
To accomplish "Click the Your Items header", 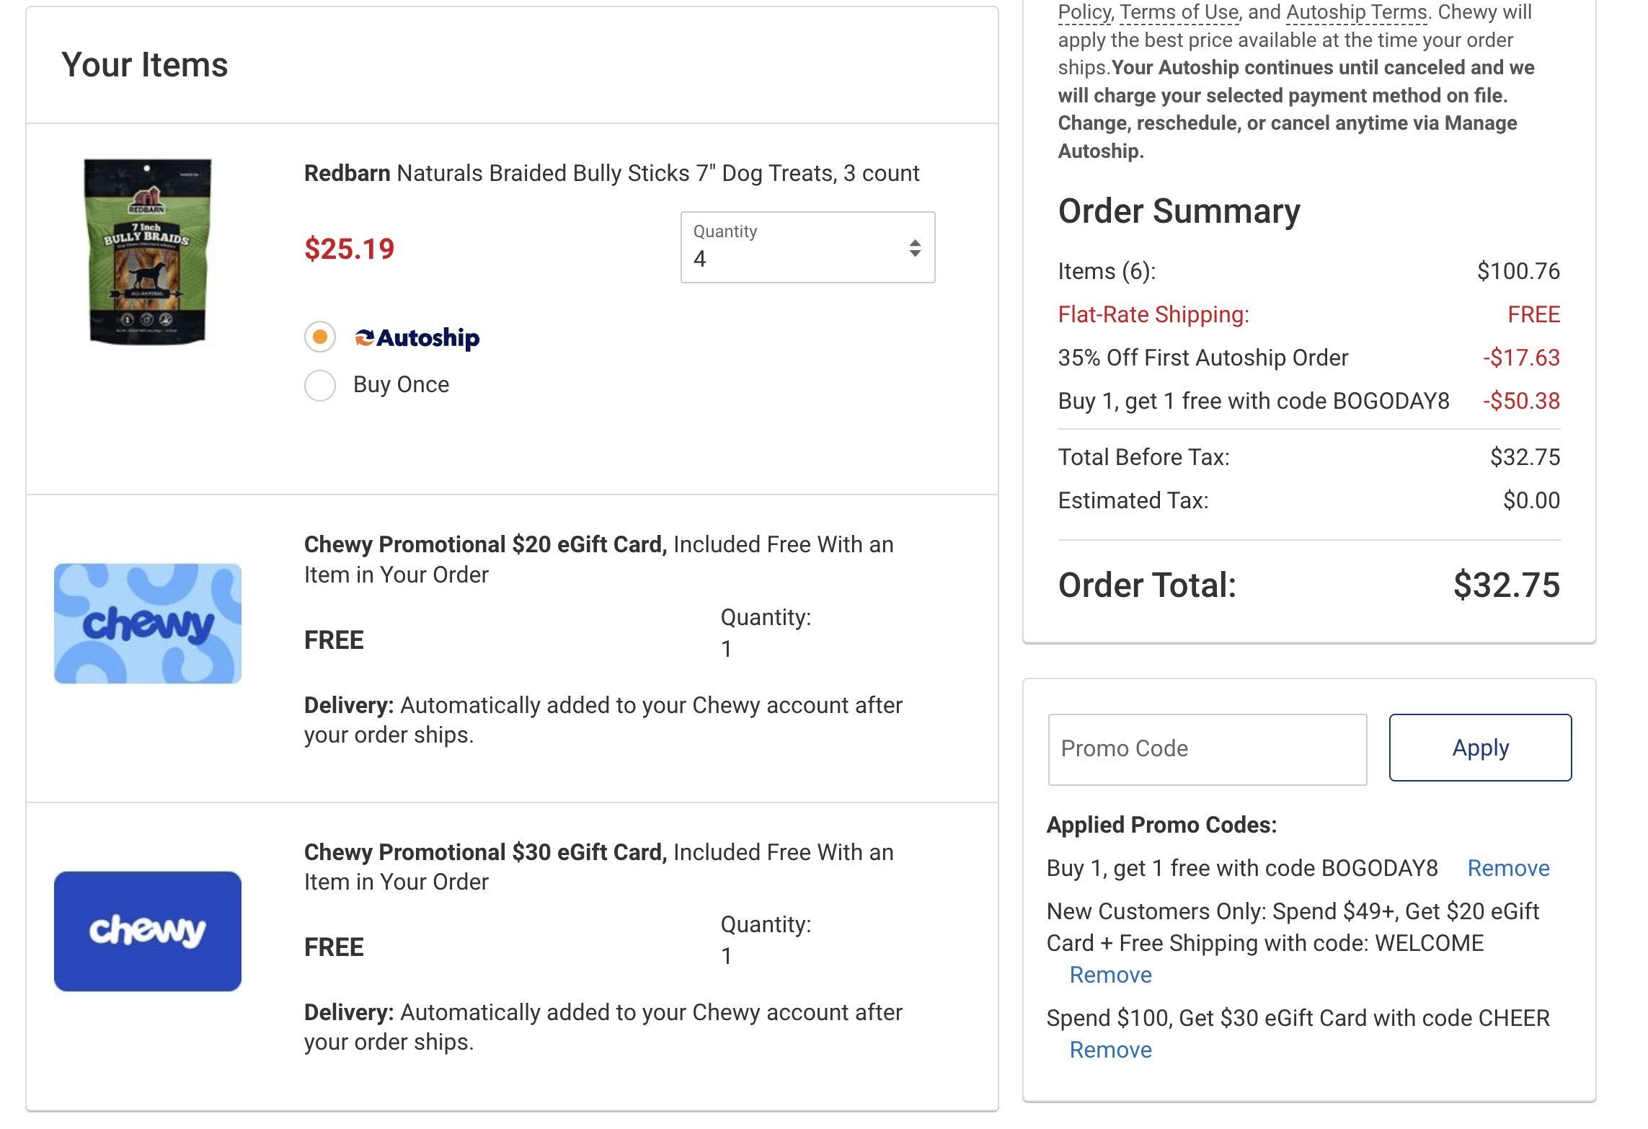I will [143, 65].
